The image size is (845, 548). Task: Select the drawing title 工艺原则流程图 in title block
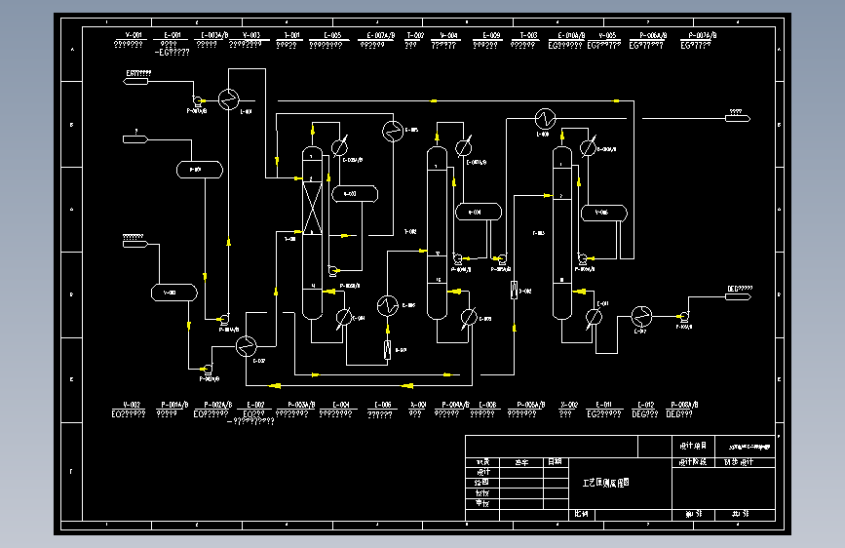(x=605, y=483)
